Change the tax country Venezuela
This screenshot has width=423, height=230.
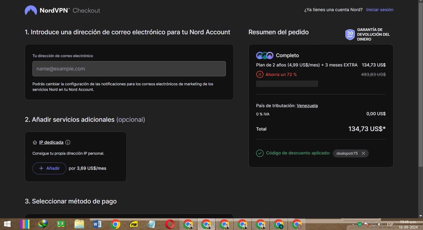tap(307, 106)
